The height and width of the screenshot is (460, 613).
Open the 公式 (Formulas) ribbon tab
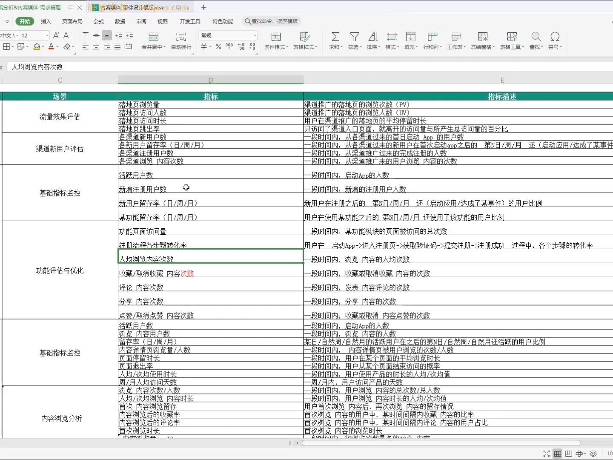pos(99,21)
